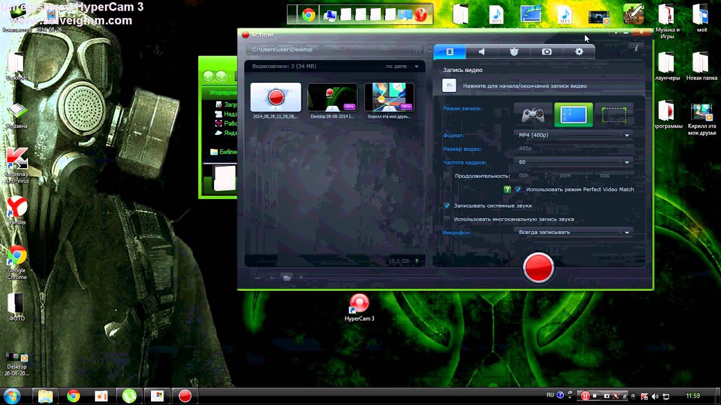Open the file explorer on the taskbar
Screen dimensions: 721x405
(x=45, y=396)
